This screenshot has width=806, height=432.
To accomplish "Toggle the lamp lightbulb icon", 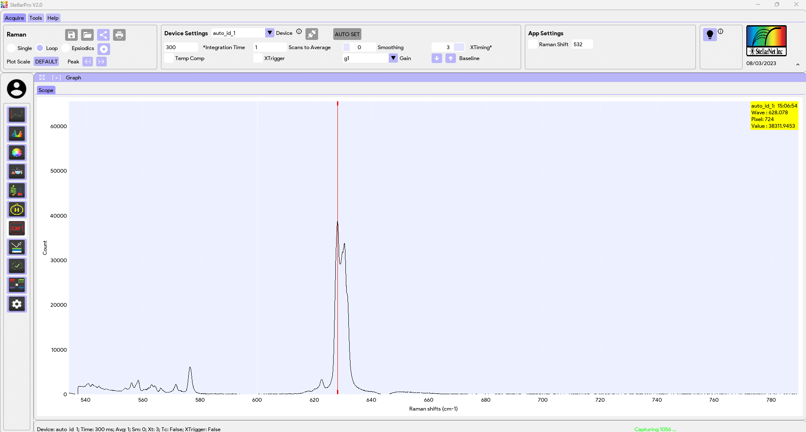I will point(710,34).
